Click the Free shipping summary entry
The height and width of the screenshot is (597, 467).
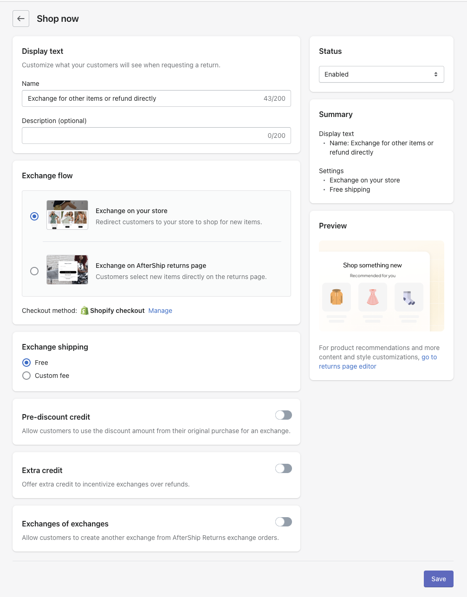350,189
